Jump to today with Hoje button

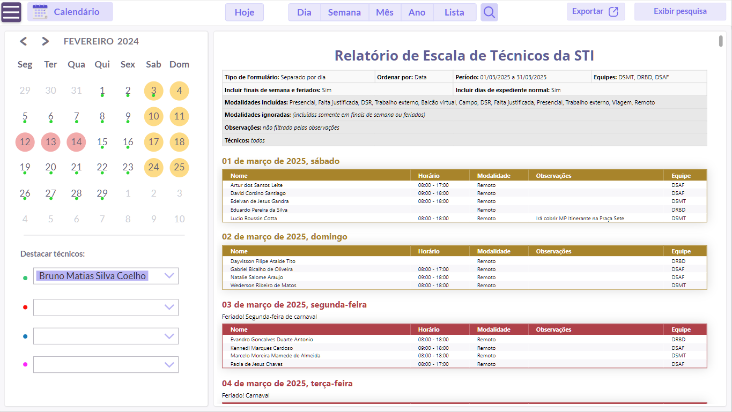pyautogui.click(x=245, y=12)
